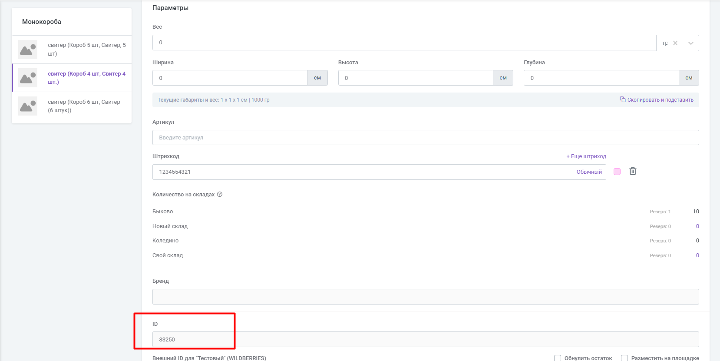Open thumbnail of Короб 6 шт sweater
Screen dimensions: 720x361
tap(28, 106)
